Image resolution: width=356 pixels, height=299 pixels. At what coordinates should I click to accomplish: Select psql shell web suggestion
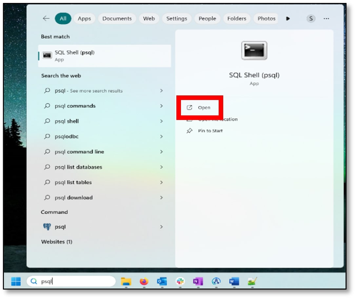coord(67,121)
